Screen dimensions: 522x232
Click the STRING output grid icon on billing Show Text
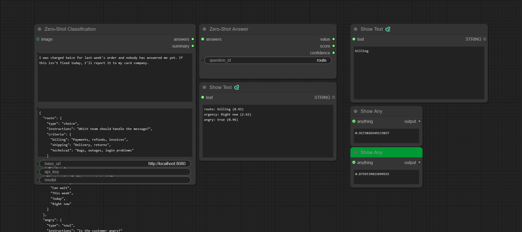click(x=485, y=39)
